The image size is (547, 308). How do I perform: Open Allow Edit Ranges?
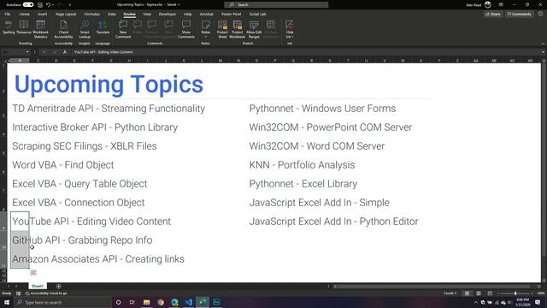click(254, 29)
